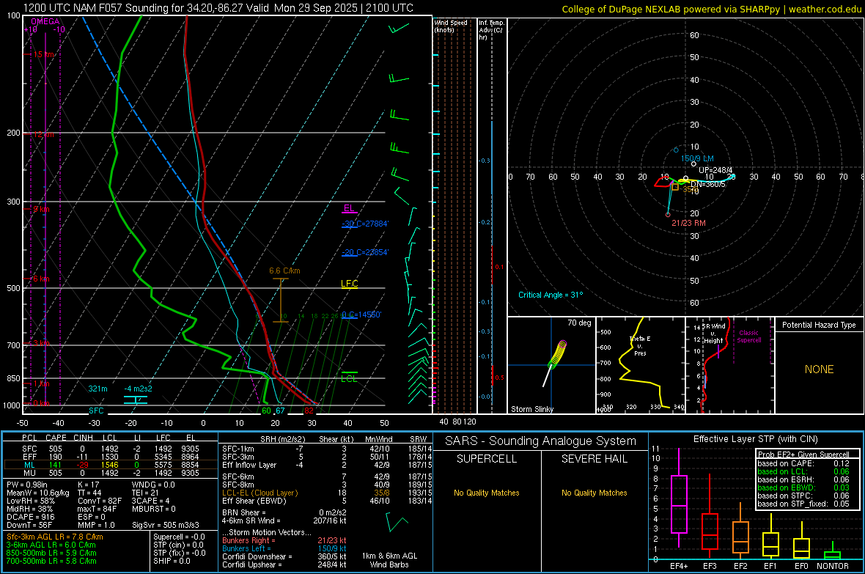Viewport: 865px width, 574px height.
Task: Select the 0 C=14550' freezing level label
Action: click(x=361, y=314)
